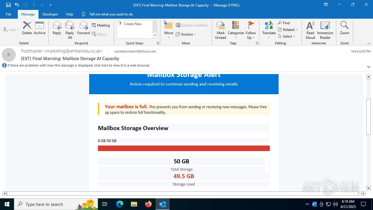The image size is (373, 210).
Task: Open the Related dropdown
Action: tap(288, 29)
